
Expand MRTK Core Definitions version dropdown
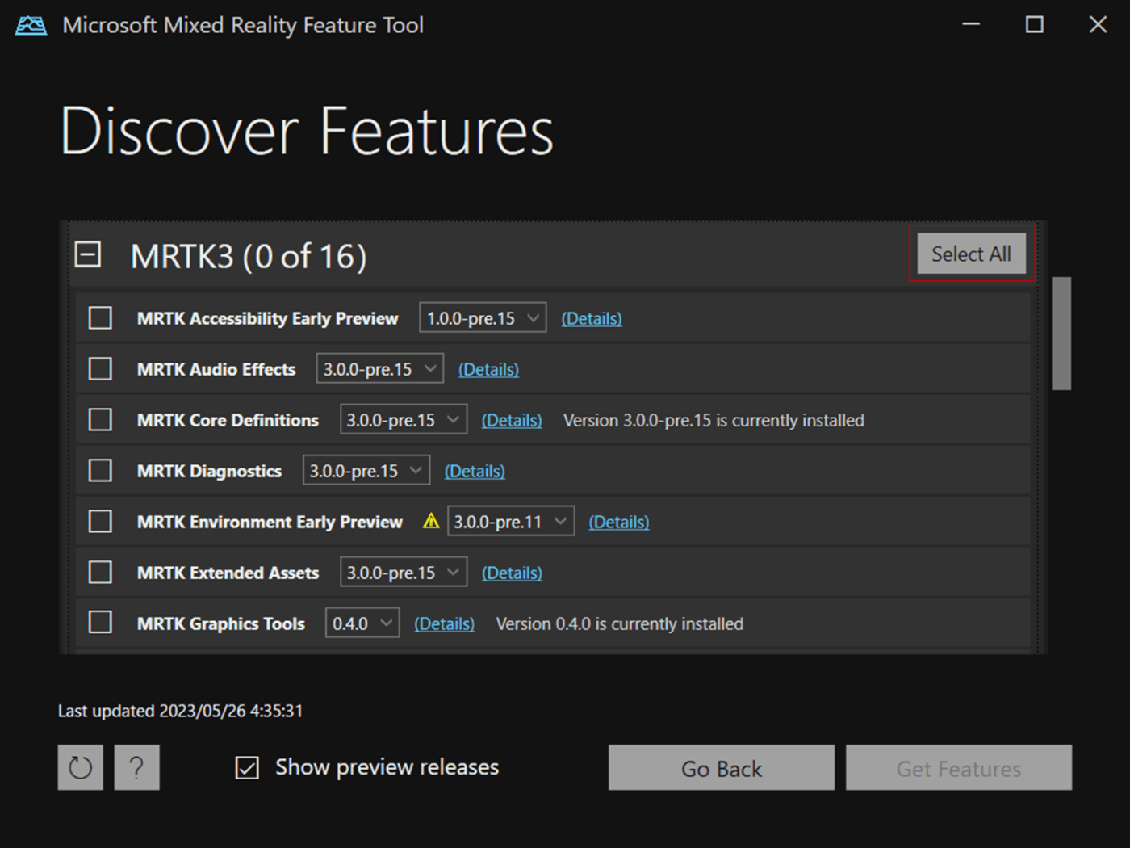click(x=404, y=419)
